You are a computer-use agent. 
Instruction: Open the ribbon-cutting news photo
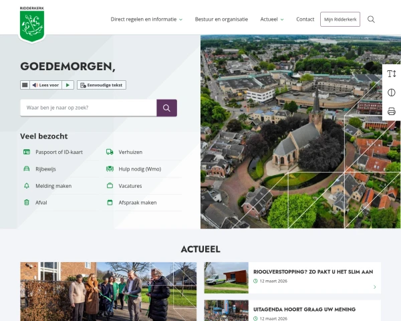[x=108, y=292]
